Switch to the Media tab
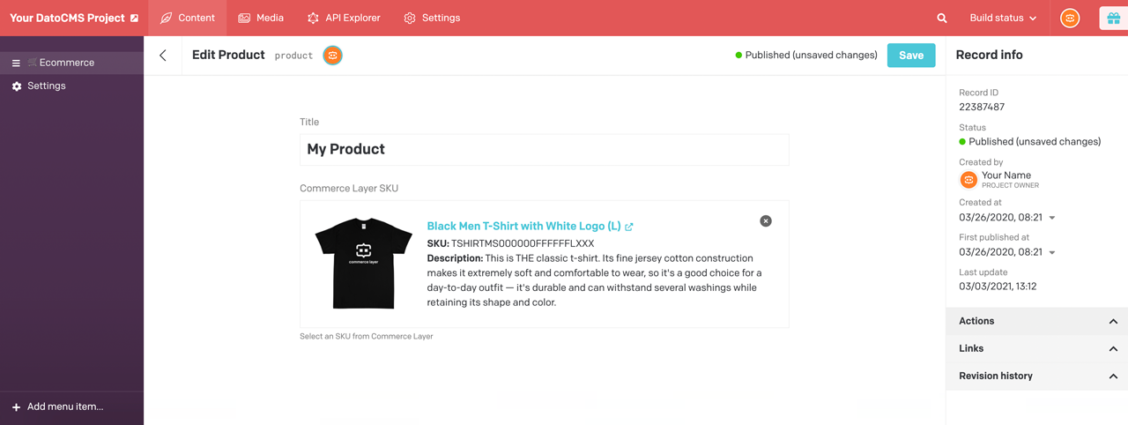 261,19
